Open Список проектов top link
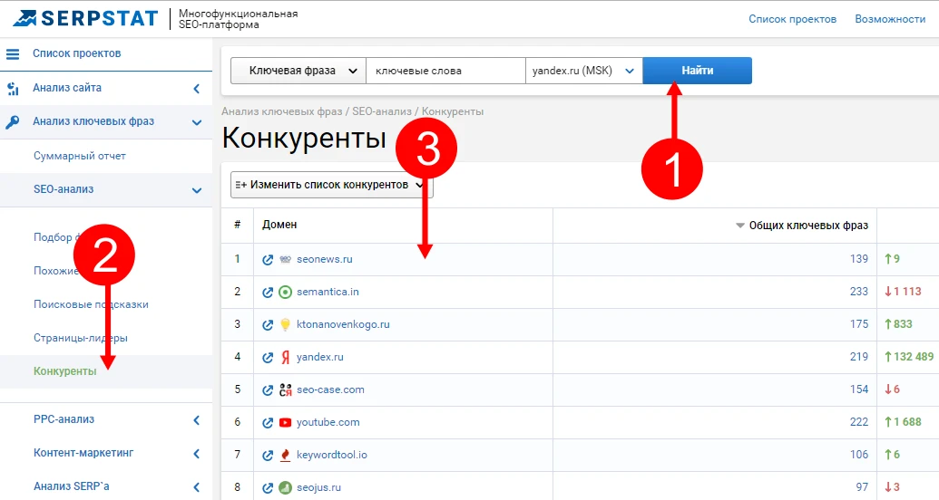The height and width of the screenshot is (500, 939). pos(792,19)
